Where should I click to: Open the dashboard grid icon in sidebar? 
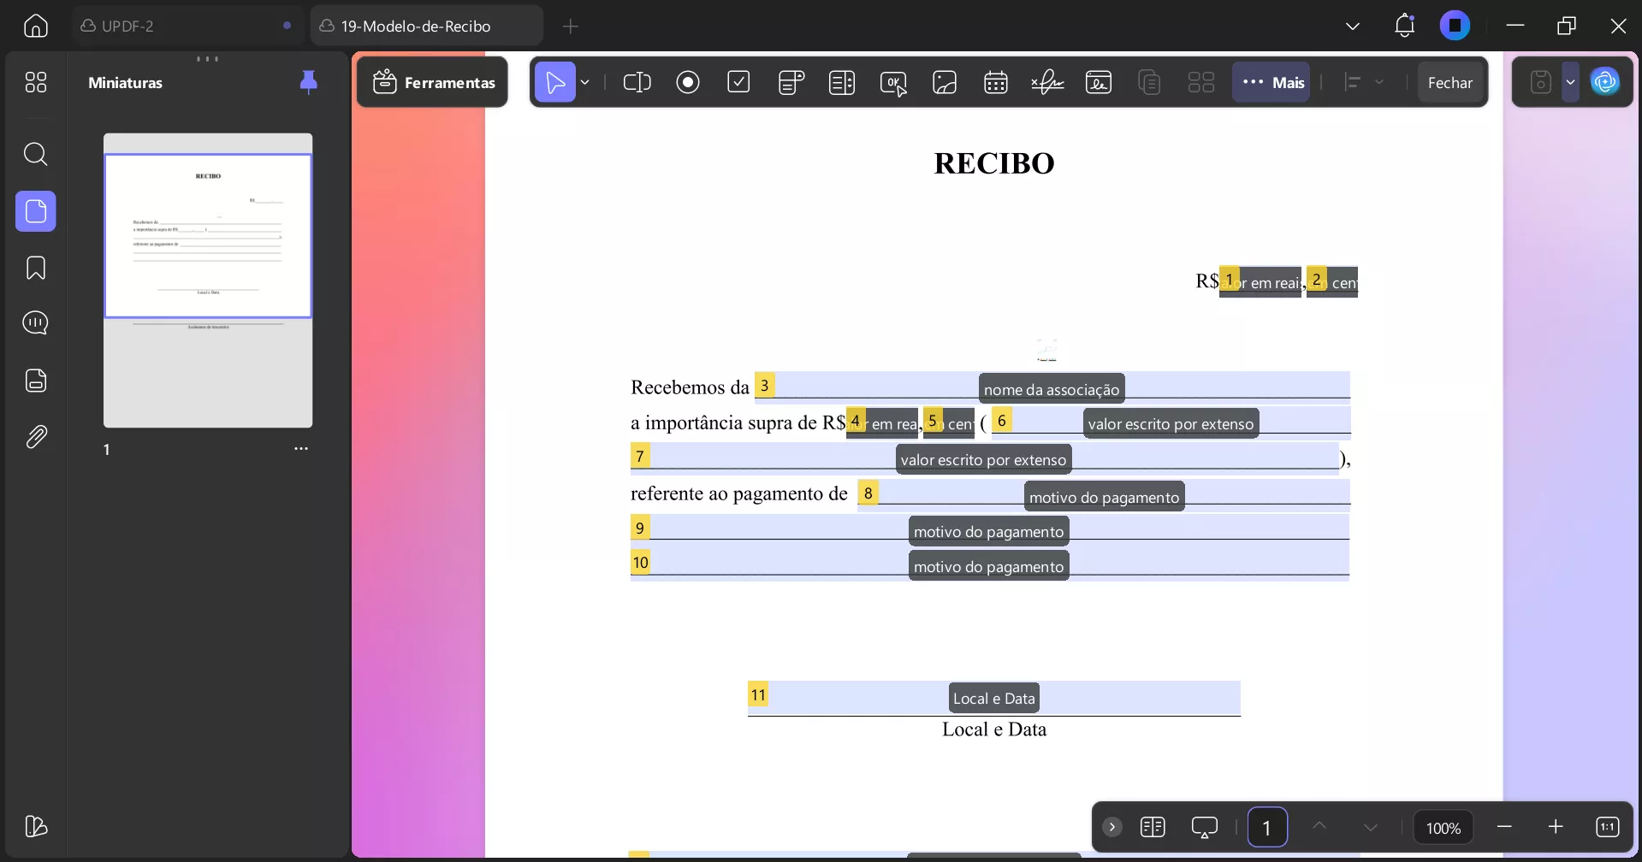36,82
